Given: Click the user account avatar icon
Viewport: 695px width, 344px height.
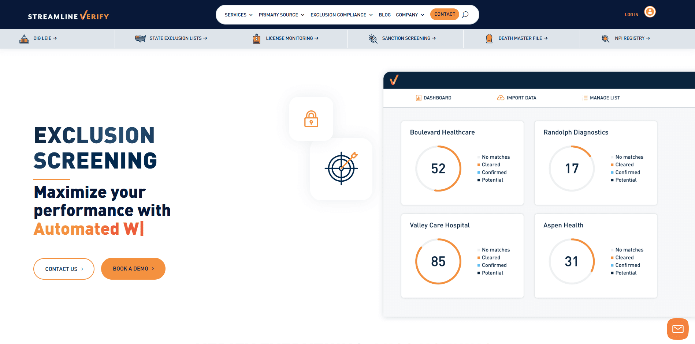Looking at the screenshot, I should [x=650, y=12].
